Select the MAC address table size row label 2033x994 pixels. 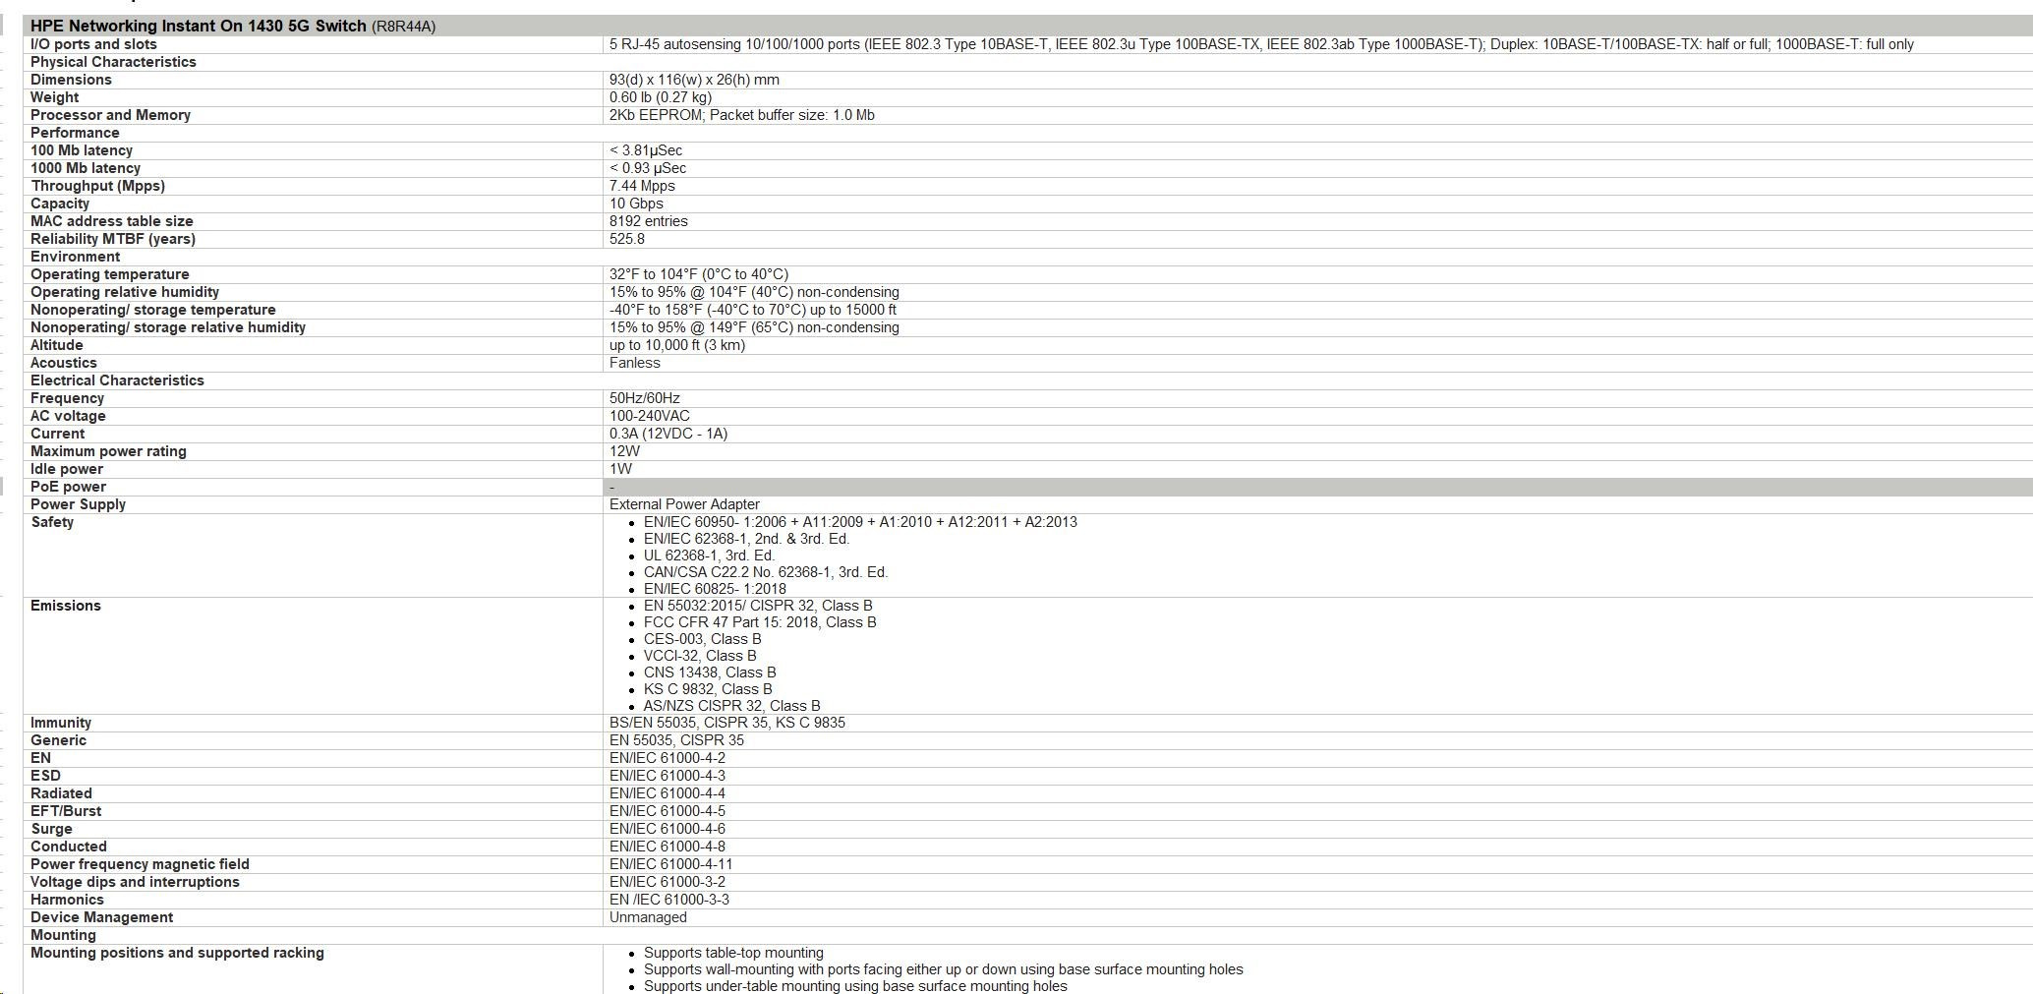click(x=111, y=221)
